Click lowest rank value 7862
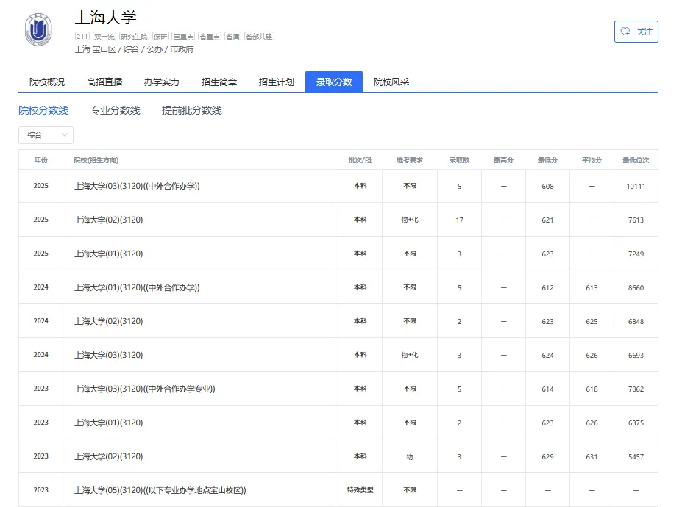 (x=636, y=389)
